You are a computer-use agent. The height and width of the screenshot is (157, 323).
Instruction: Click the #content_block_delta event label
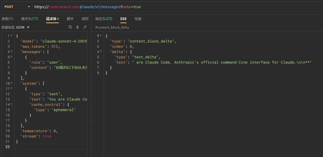coord(112,27)
